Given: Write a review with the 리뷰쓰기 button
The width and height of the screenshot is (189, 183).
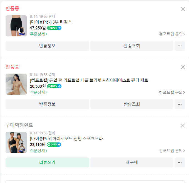Looking at the screenshot, I should pos(47,162).
